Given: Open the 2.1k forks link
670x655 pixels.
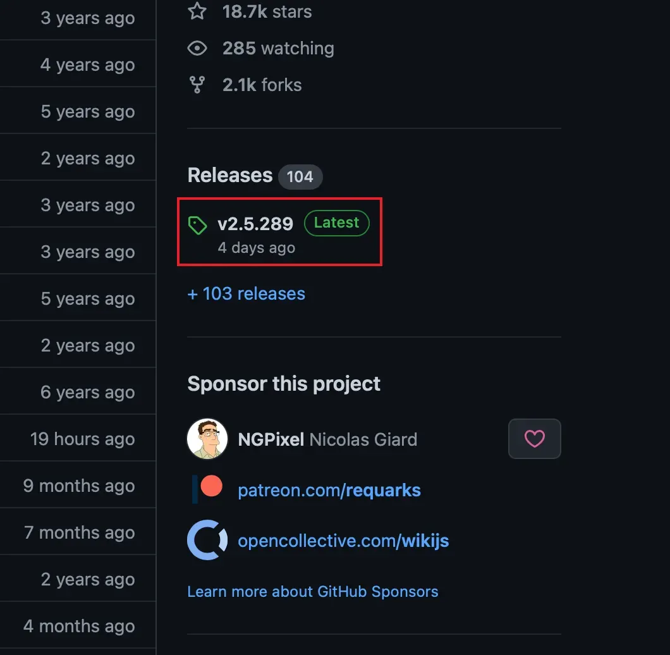Looking at the screenshot, I should 262,85.
